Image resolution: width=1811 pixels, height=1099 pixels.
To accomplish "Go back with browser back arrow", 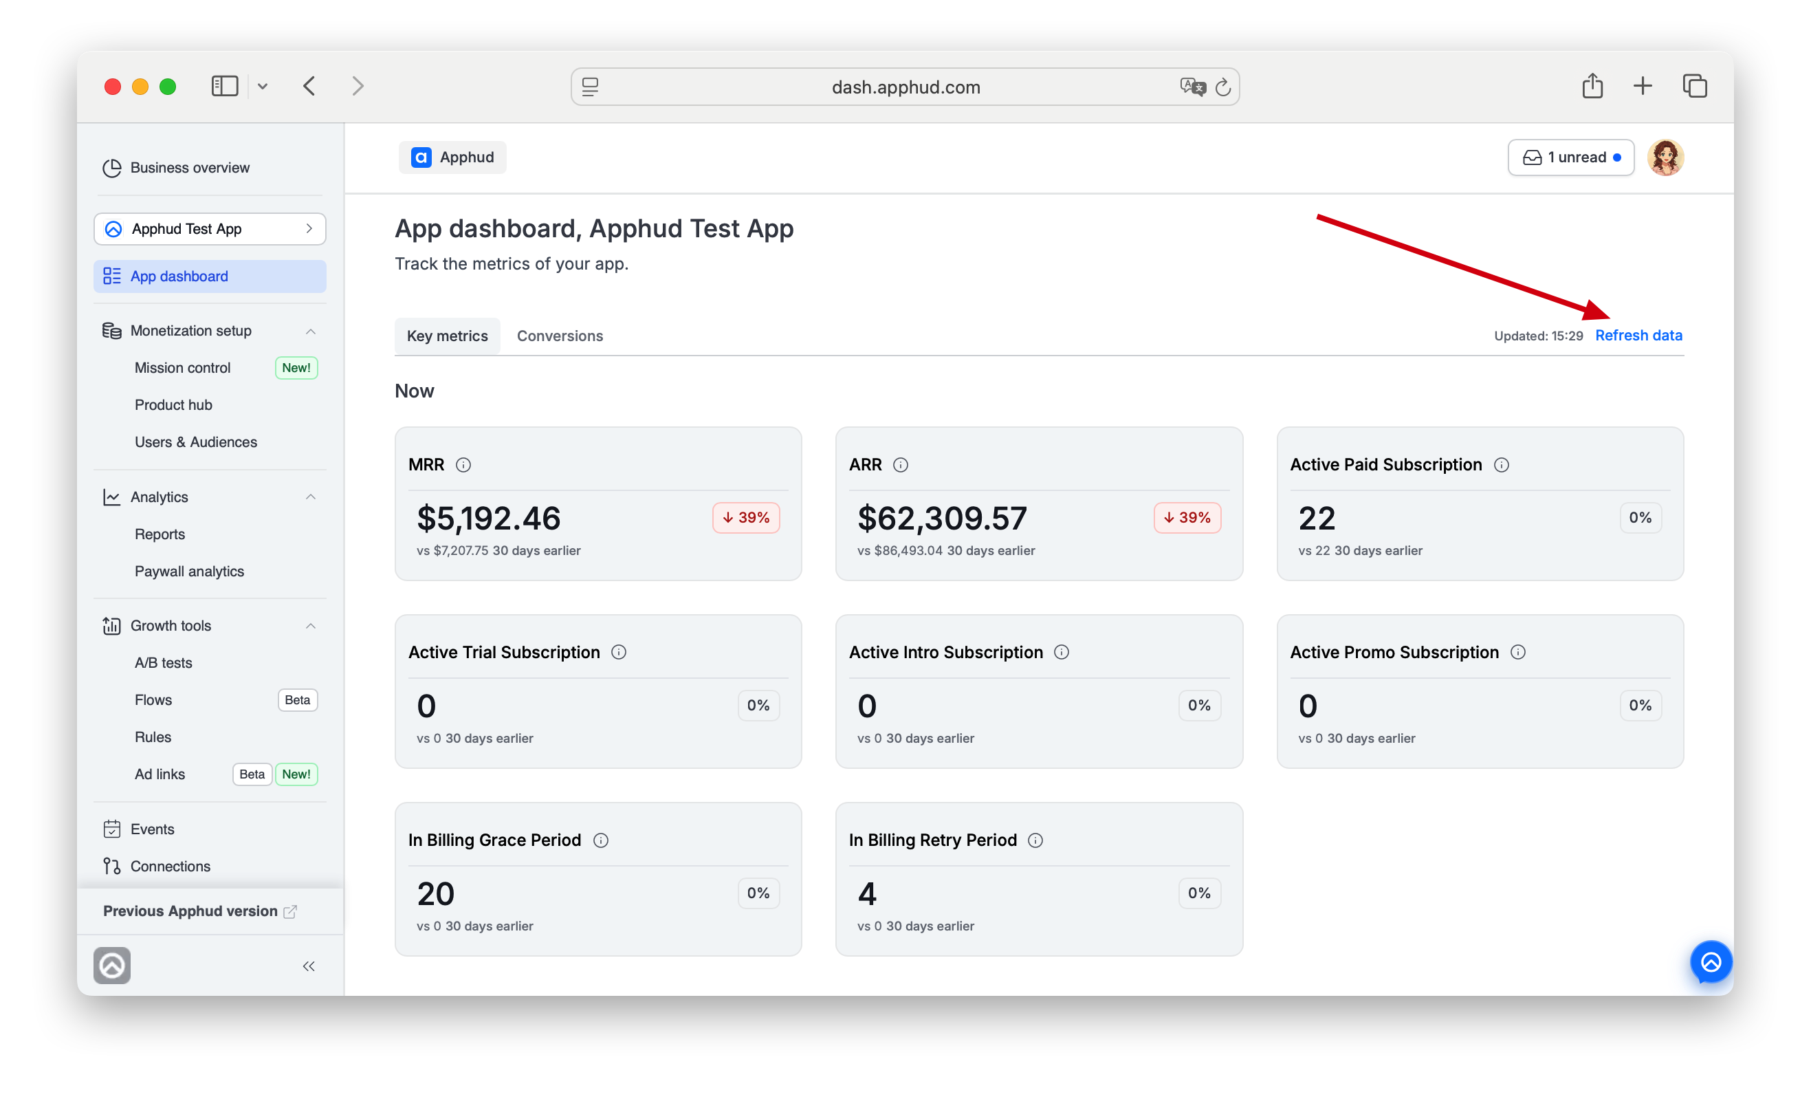I will click(x=309, y=86).
